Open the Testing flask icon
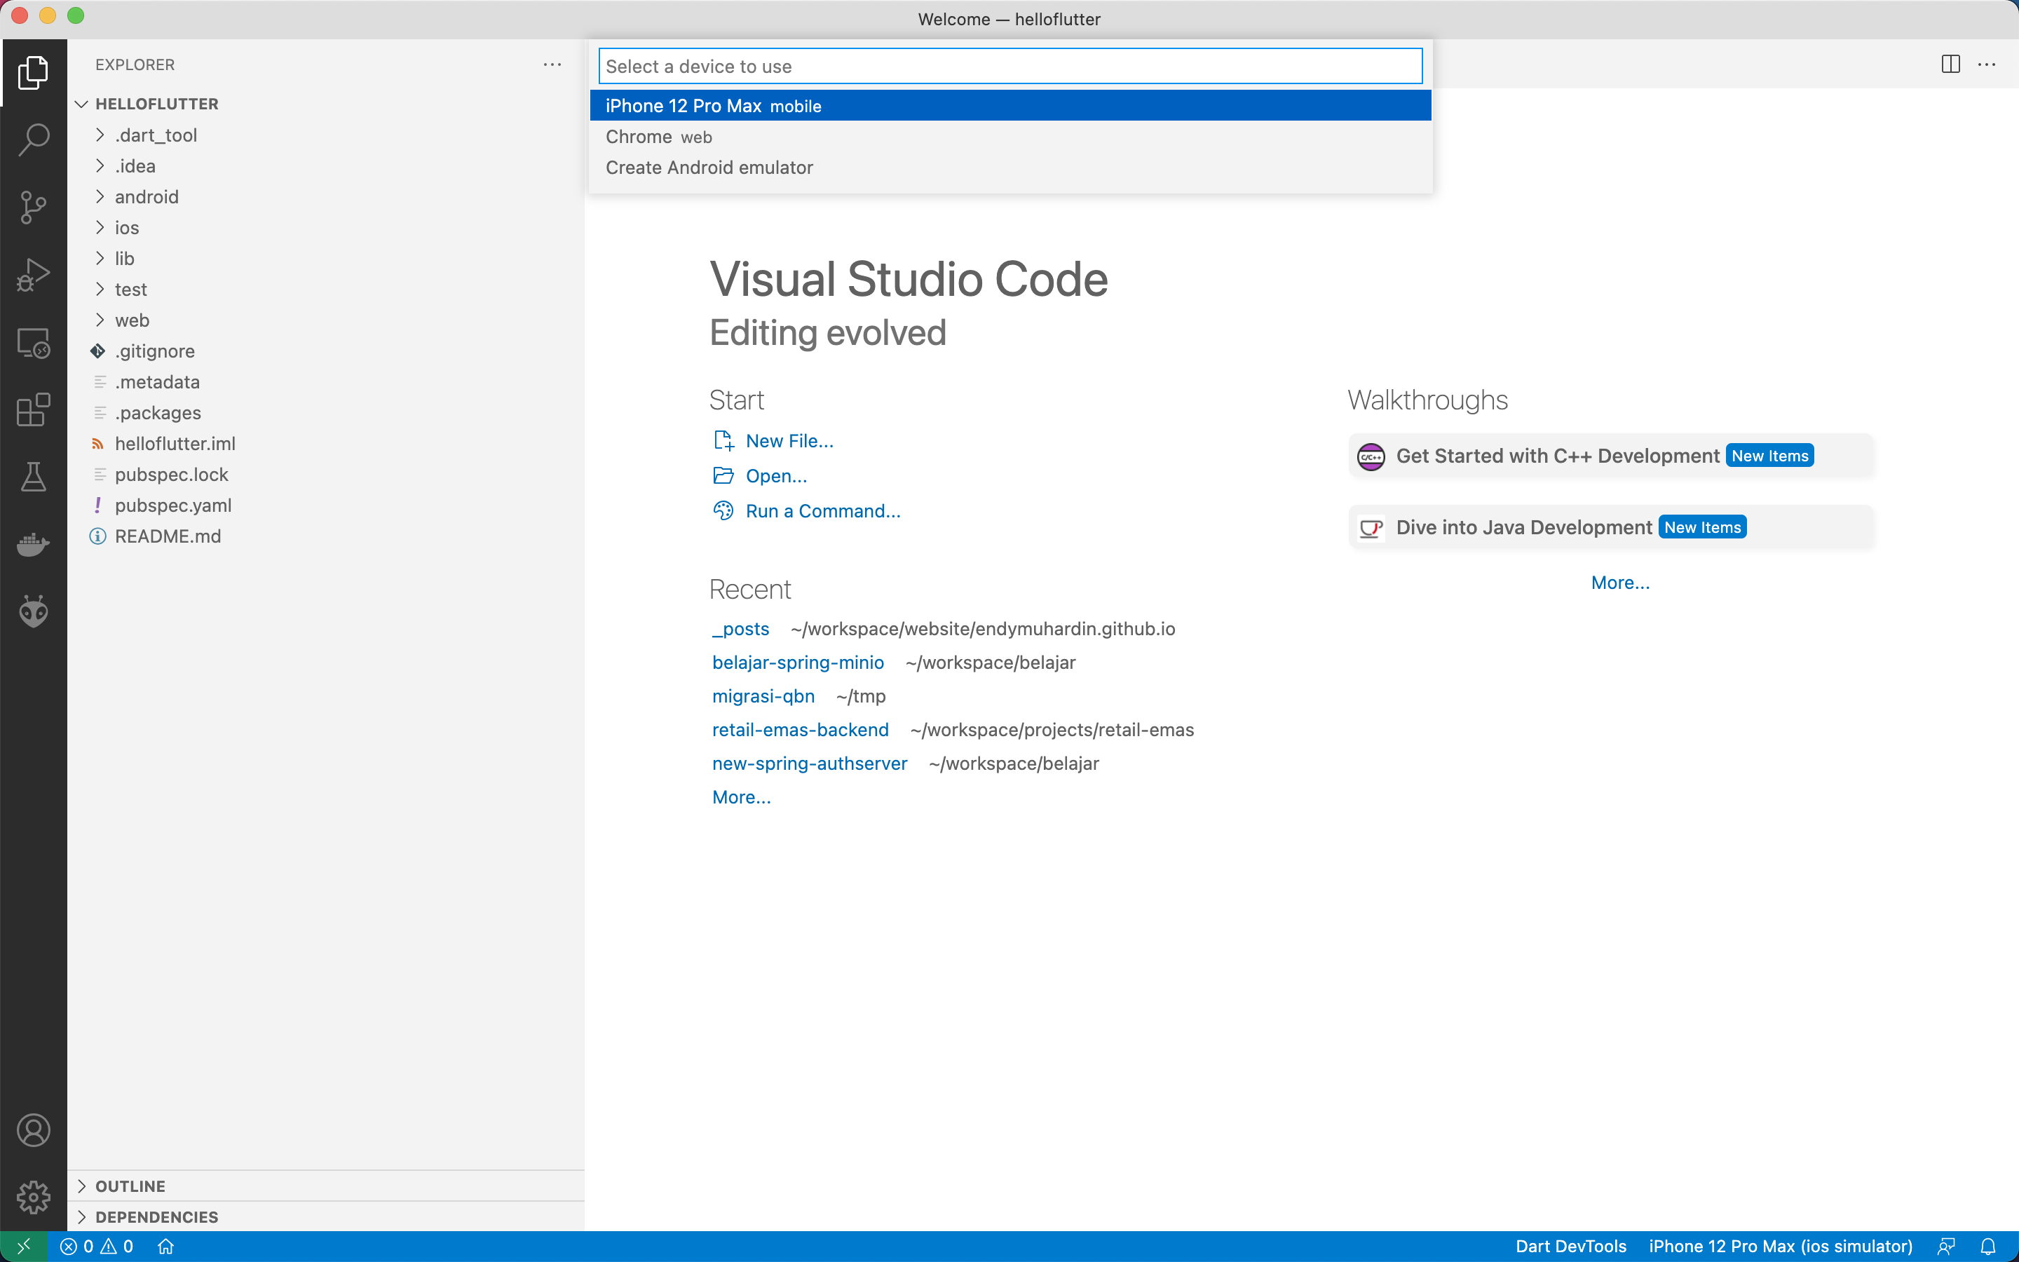The image size is (2019, 1262). 34,477
